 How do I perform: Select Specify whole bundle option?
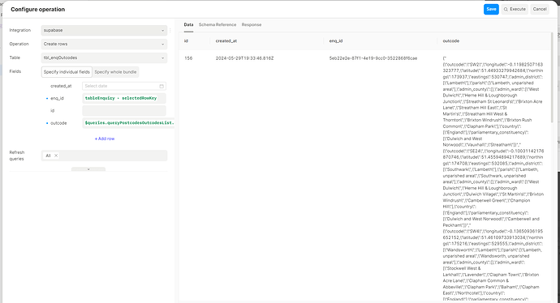coord(115,71)
